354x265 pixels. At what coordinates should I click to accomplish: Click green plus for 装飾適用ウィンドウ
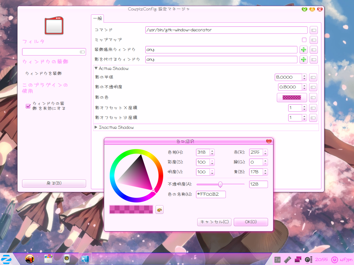tap(303, 50)
